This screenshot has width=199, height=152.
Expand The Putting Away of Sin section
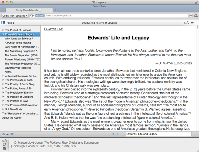pos(3,88)
